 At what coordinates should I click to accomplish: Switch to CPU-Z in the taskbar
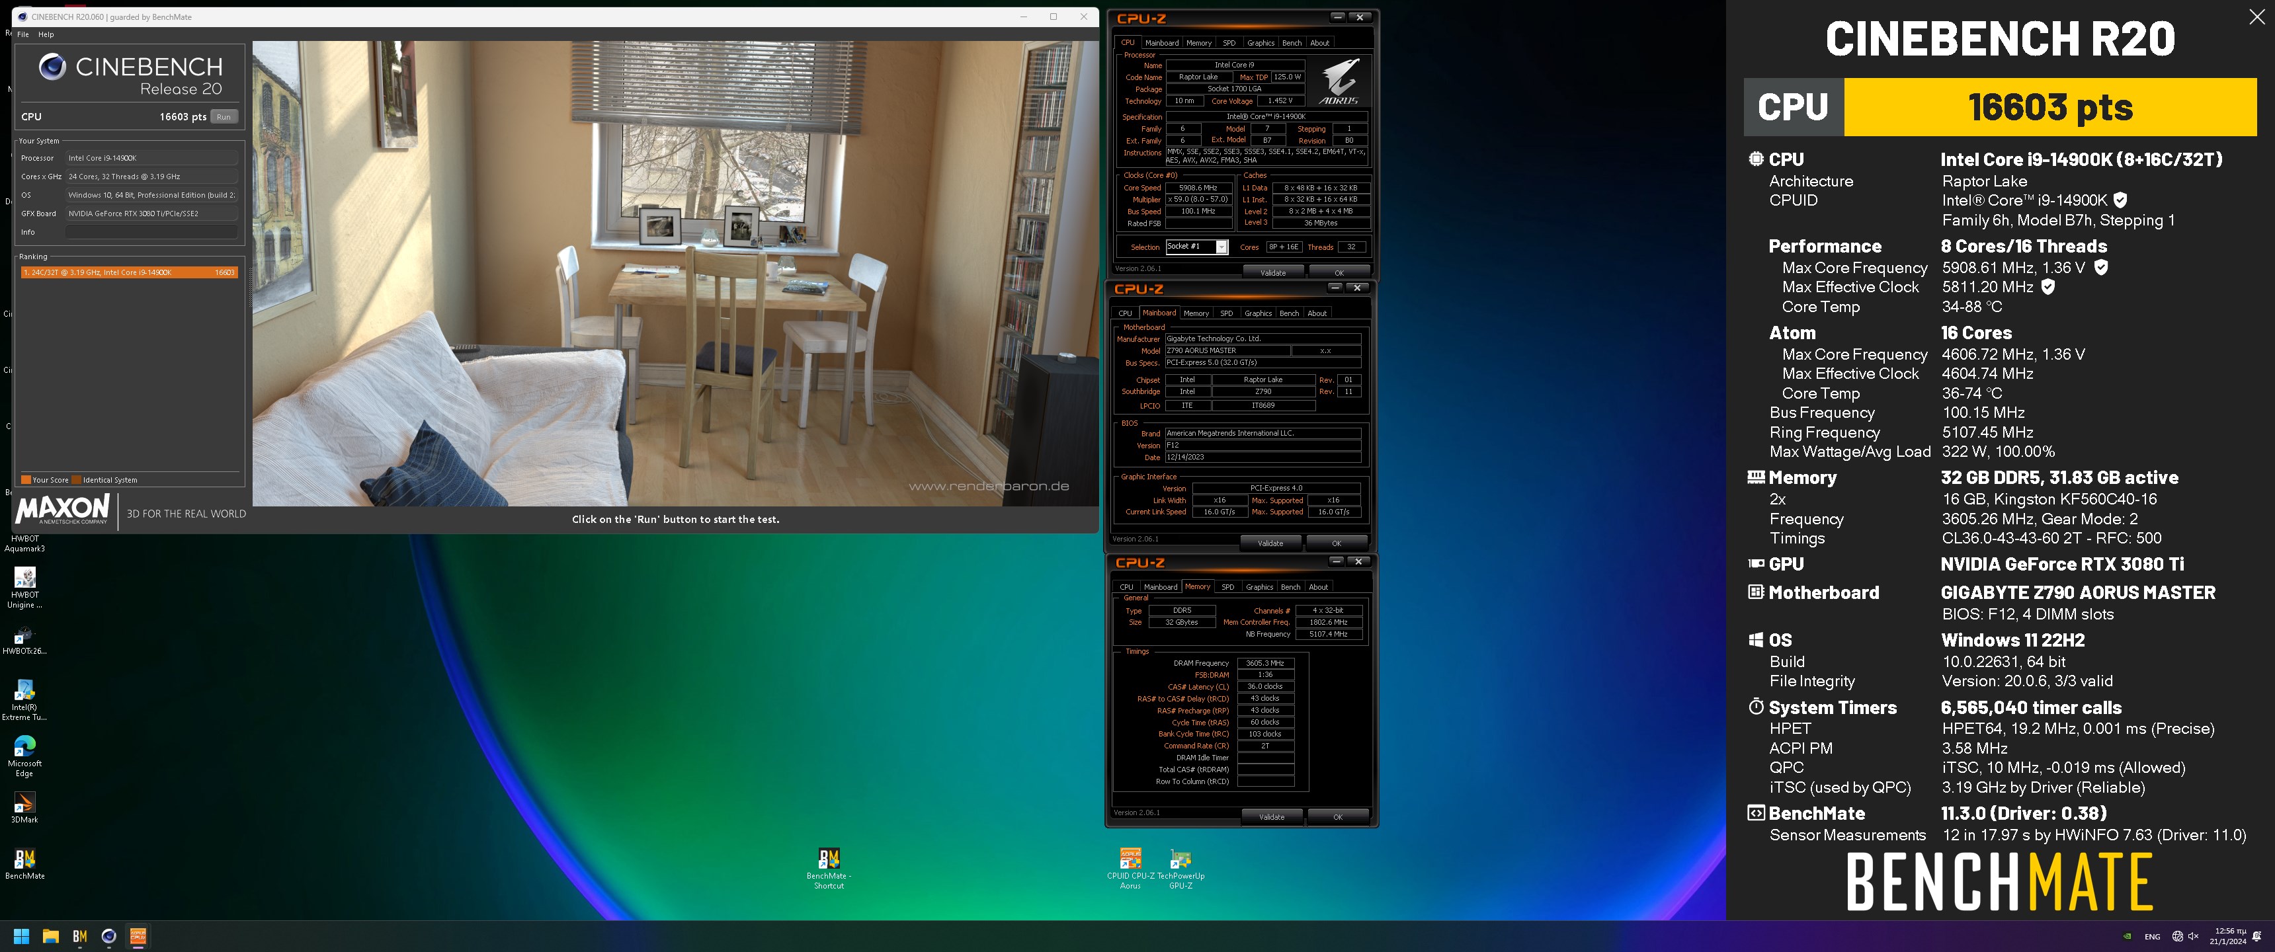[138, 936]
